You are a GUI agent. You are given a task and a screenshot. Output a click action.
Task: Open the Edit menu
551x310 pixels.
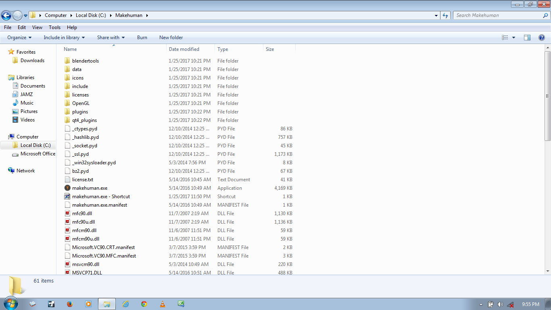(x=22, y=27)
